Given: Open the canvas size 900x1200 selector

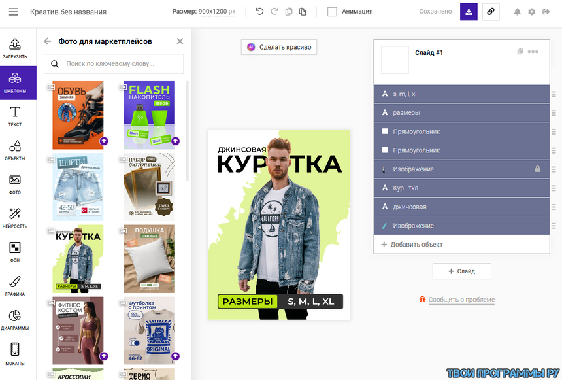Looking at the screenshot, I should 216,12.
